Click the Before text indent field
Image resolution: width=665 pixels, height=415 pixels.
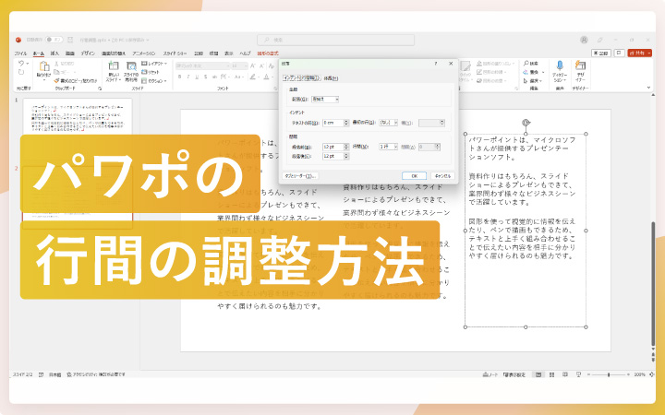point(332,123)
